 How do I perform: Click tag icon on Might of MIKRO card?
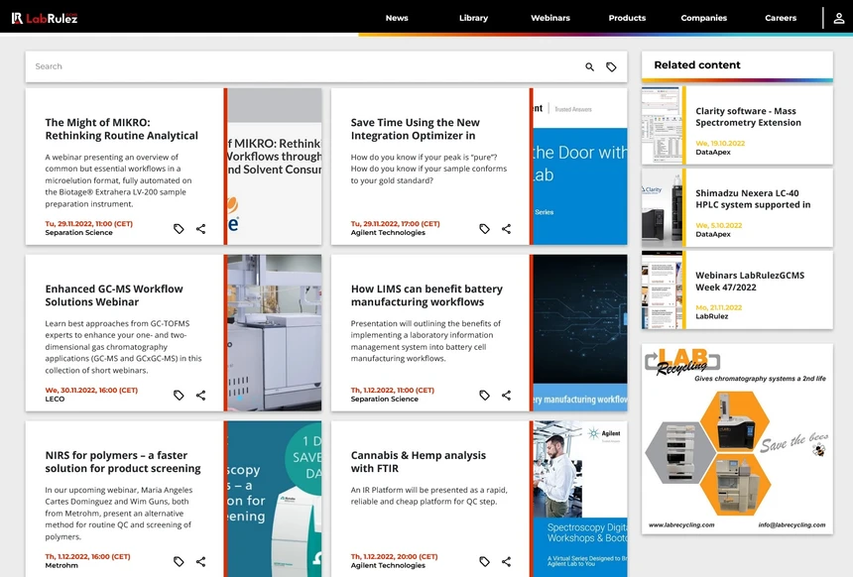[179, 229]
